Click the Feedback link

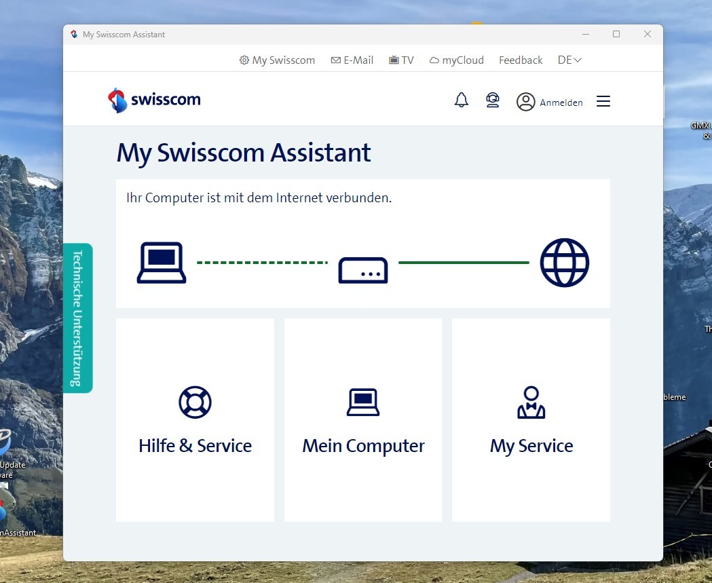[521, 60]
